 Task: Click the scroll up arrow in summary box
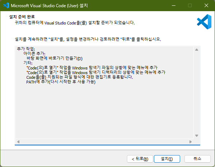point(197,50)
